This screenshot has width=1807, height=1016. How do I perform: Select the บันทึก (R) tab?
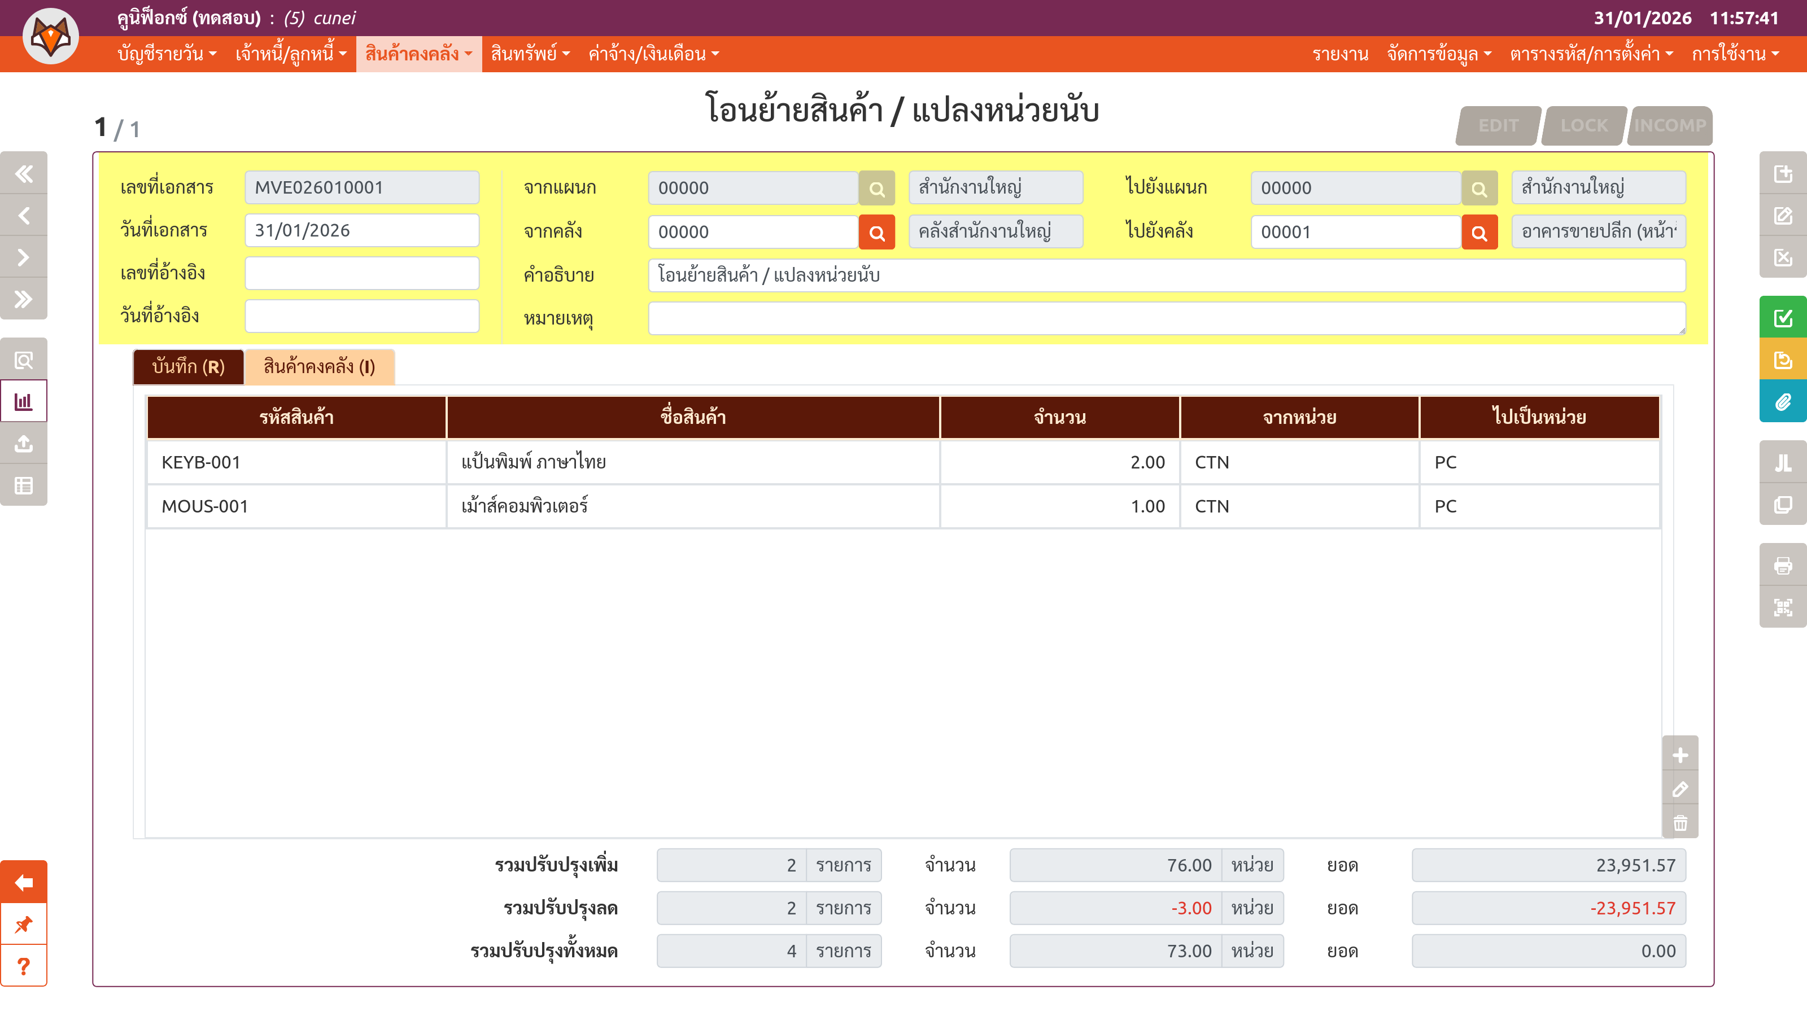[x=188, y=367]
